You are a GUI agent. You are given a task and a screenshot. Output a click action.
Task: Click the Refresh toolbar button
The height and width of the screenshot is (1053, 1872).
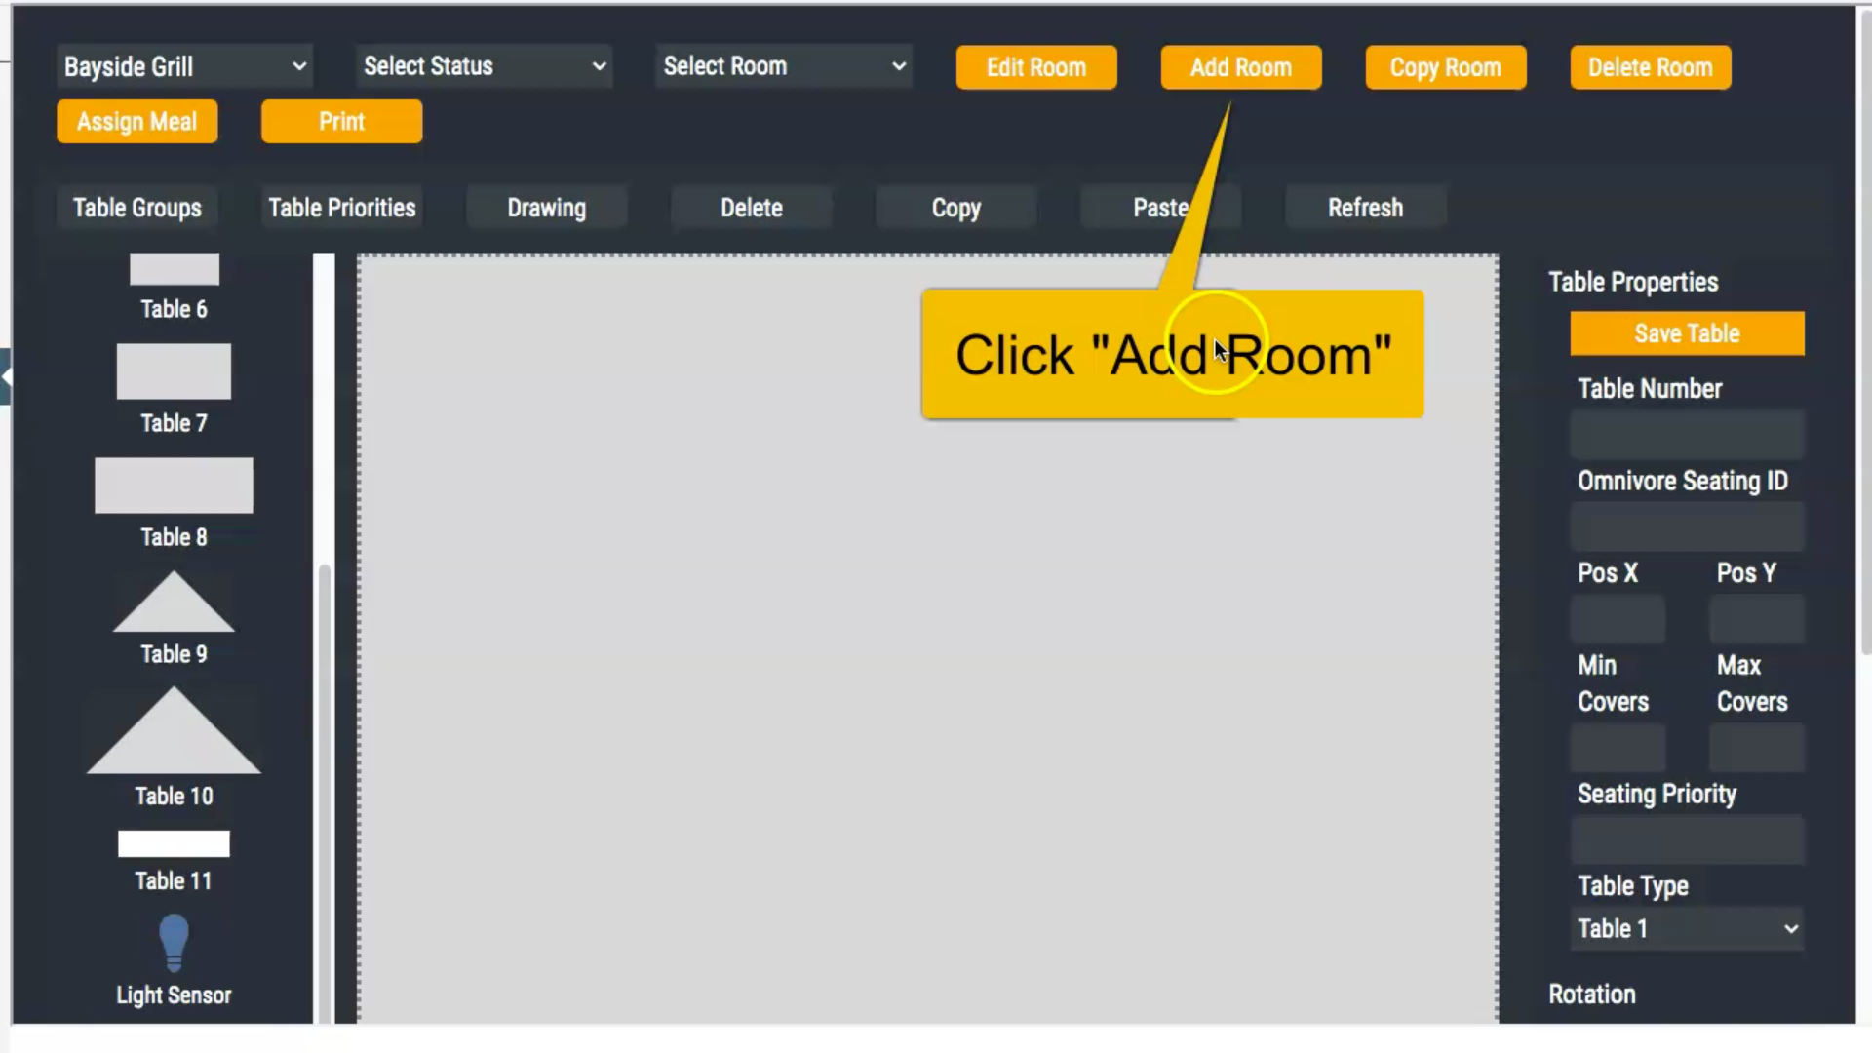click(1365, 208)
